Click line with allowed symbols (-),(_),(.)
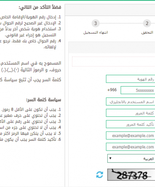The width and height of the screenshot is (155, 187). point(31,70)
